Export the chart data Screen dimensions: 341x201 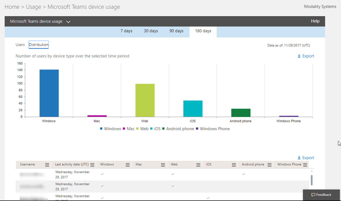coord(306,56)
